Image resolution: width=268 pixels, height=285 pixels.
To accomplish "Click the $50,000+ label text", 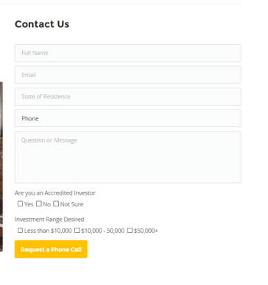I will [146, 231].
